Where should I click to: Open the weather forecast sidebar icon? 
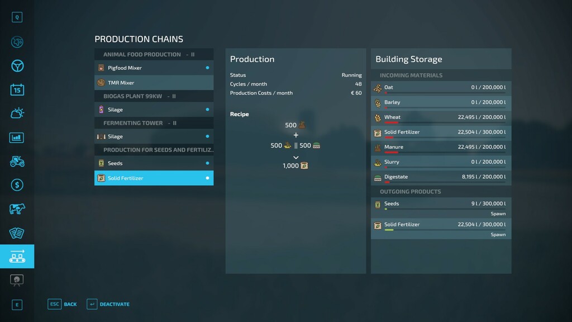pyautogui.click(x=17, y=113)
